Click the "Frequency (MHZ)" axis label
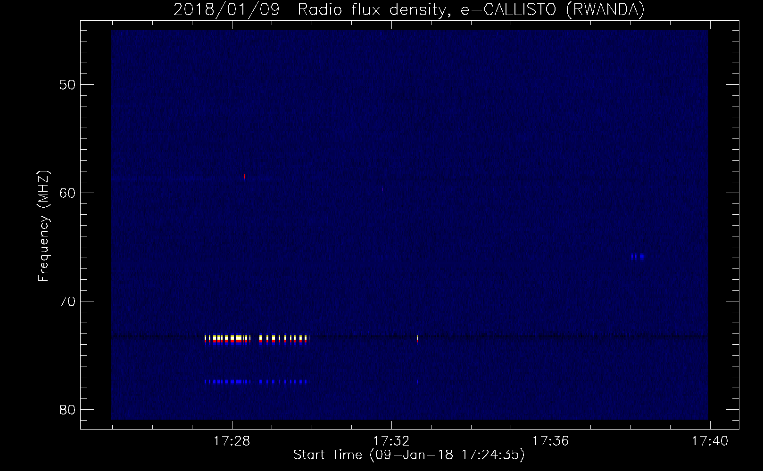Viewport: 763px width, 471px height. click(43, 226)
